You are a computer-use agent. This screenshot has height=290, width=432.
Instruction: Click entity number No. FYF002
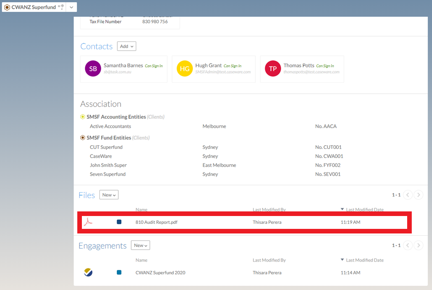(x=328, y=165)
